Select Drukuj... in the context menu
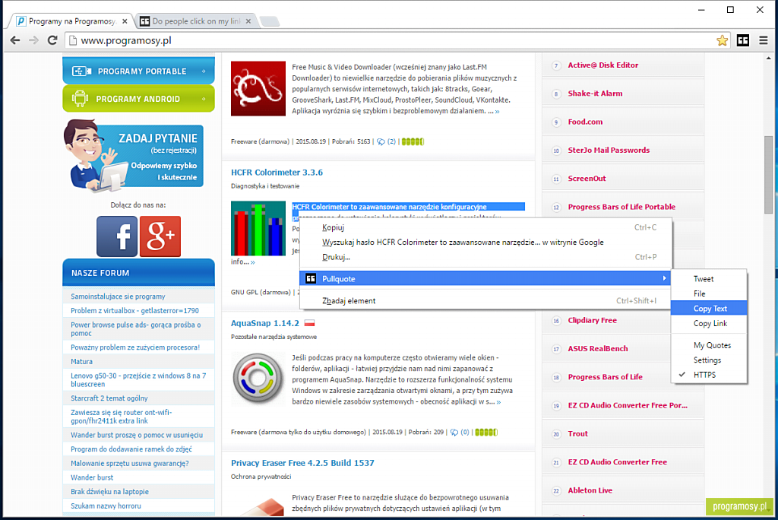The width and height of the screenshot is (778, 520). point(485,257)
